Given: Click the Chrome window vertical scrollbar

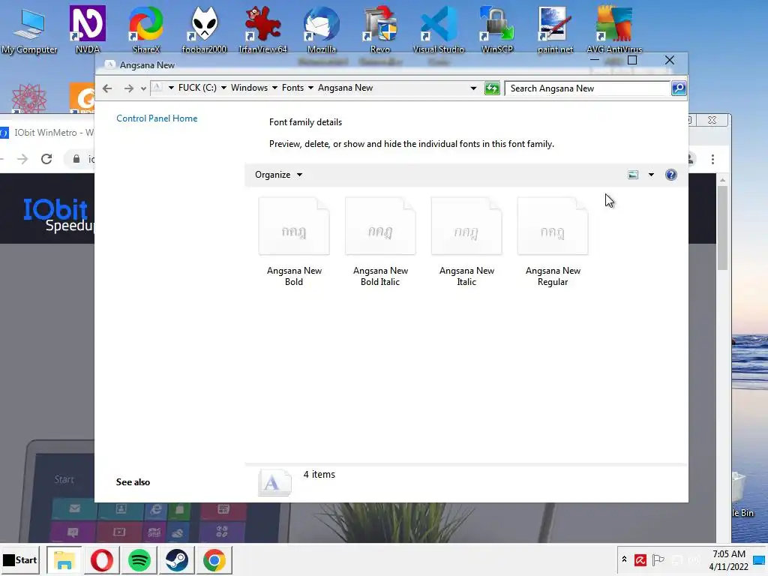Looking at the screenshot, I should (722, 228).
